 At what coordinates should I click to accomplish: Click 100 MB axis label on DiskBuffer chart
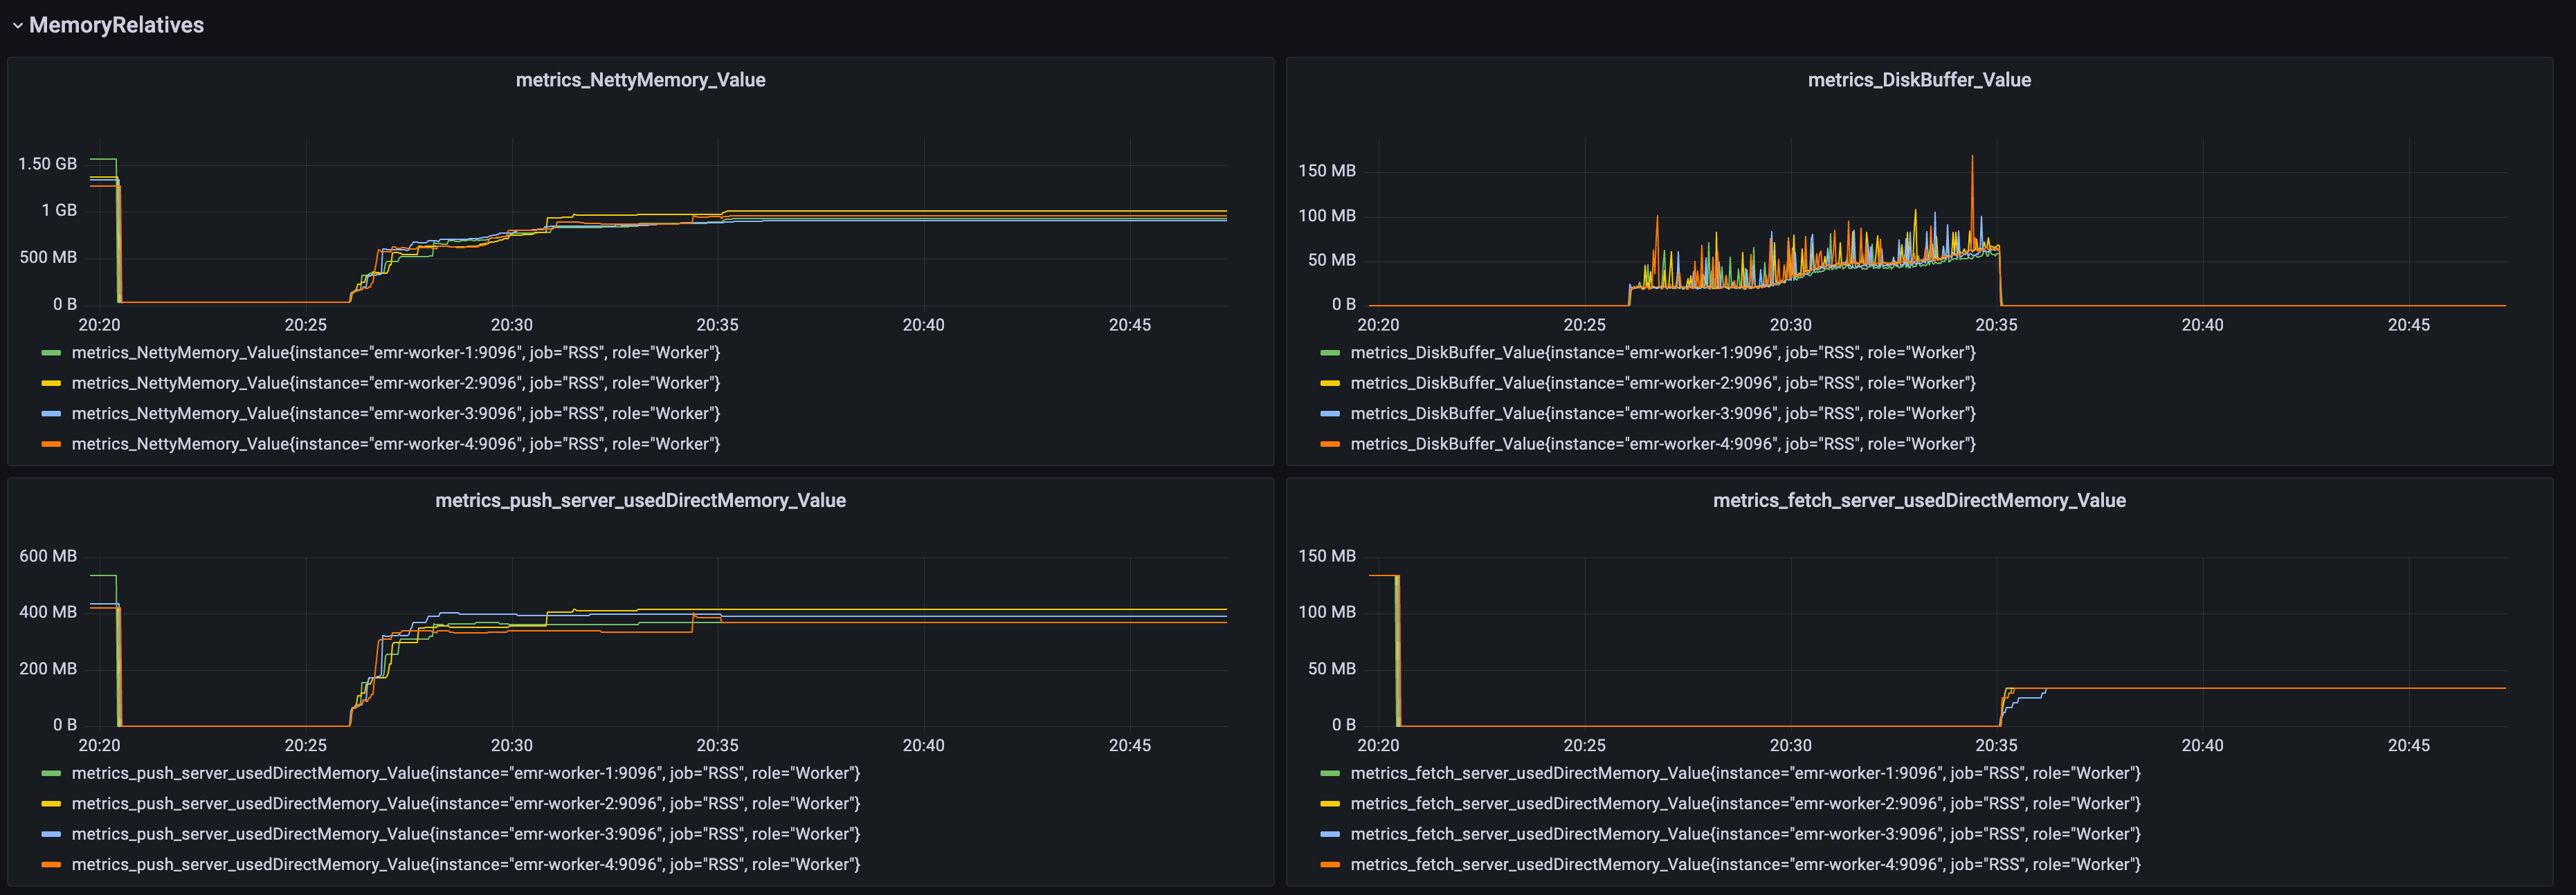1327,216
